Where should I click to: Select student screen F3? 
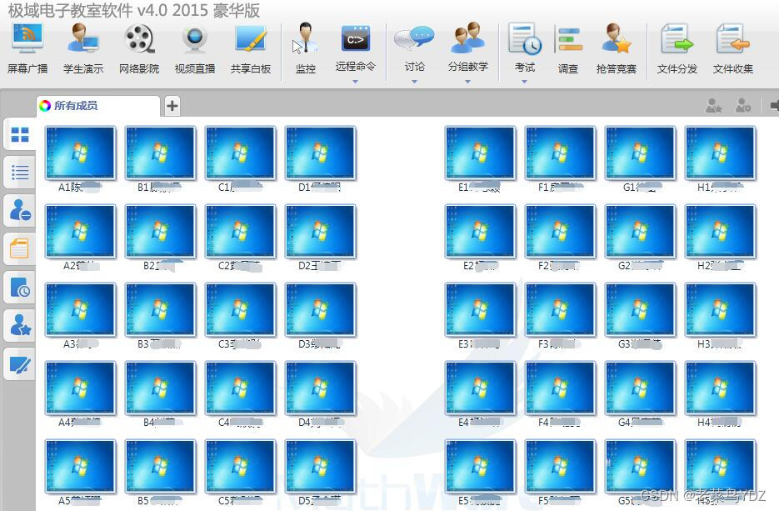tap(560, 310)
